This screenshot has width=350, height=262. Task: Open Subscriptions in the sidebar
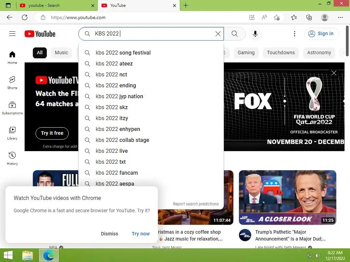(12, 108)
